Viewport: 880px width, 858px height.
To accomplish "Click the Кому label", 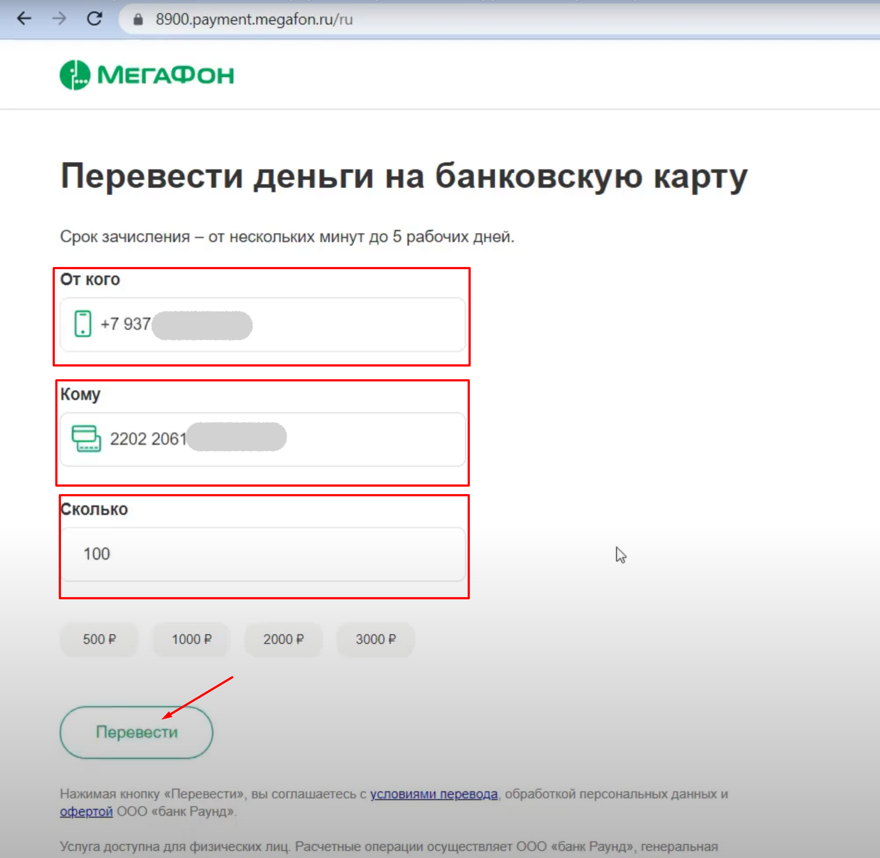I will pos(80,394).
